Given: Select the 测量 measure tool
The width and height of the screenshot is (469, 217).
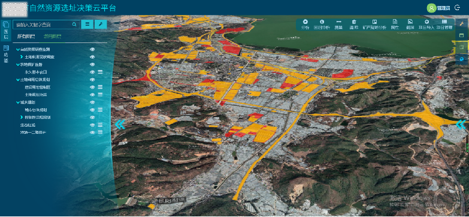Looking at the screenshot, I should tap(338, 24).
